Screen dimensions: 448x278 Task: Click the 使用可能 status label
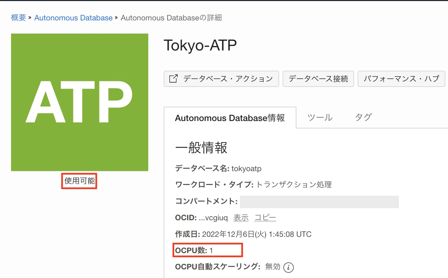pyautogui.click(x=80, y=181)
